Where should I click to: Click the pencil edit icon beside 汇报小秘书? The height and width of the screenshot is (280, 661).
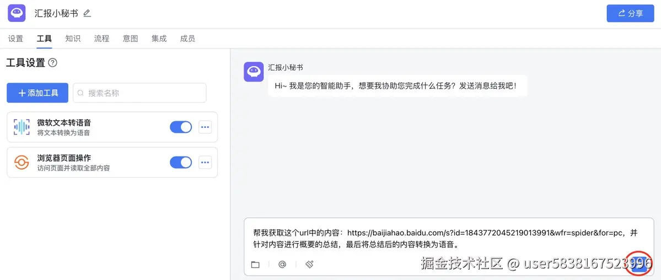(87, 13)
